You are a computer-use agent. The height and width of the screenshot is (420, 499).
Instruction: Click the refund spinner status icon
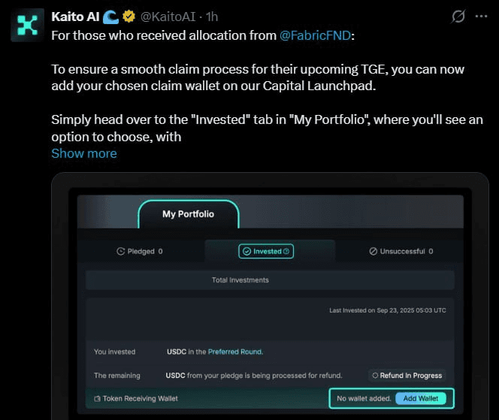[x=375, y=375]
